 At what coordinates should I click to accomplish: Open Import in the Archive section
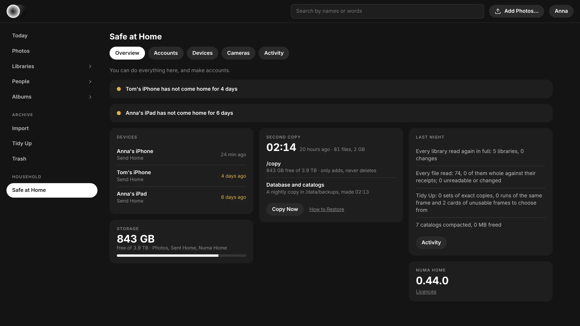52,128
